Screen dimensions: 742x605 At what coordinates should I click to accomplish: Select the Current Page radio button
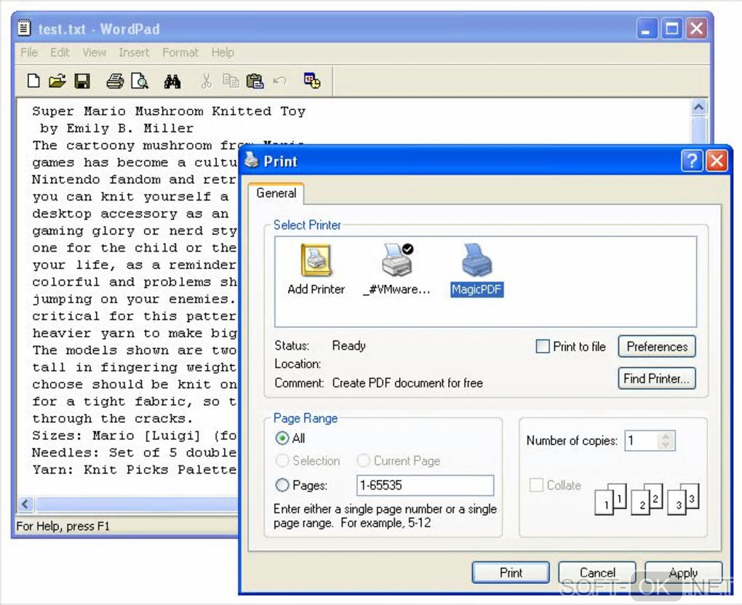[364, 460]
